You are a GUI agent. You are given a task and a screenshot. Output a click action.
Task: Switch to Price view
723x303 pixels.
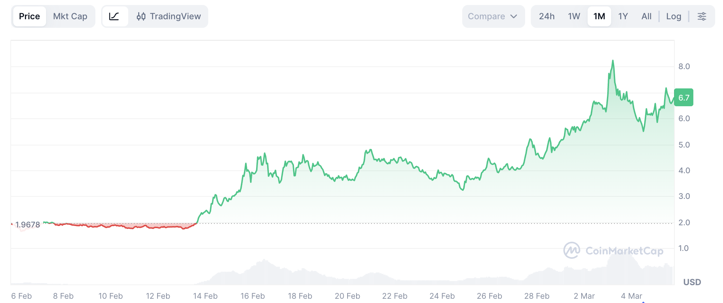click(x=29, y=16)
